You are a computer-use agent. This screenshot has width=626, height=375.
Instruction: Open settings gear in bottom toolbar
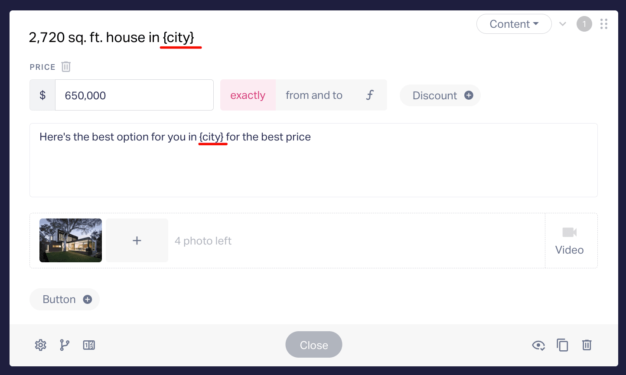point(41,345)
